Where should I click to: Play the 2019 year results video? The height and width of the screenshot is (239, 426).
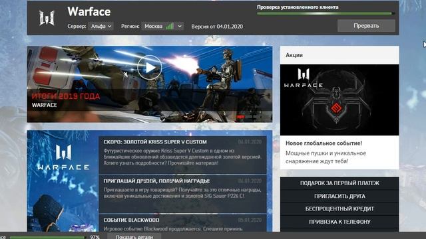(x=149, y=68)
